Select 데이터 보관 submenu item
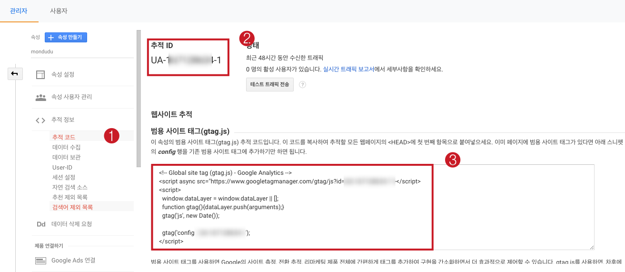This screenshot has width=625, height=272. pyautogui.click(x=66, y=157)
